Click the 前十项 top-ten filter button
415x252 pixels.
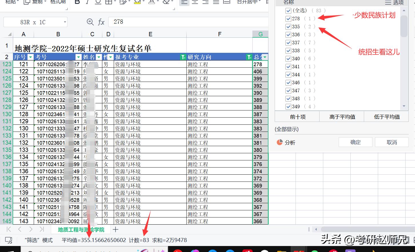pyautogui.click(x=297, y=116)
